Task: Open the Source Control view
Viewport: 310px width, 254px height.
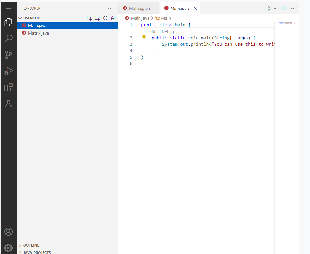Action: pos(8,55)
